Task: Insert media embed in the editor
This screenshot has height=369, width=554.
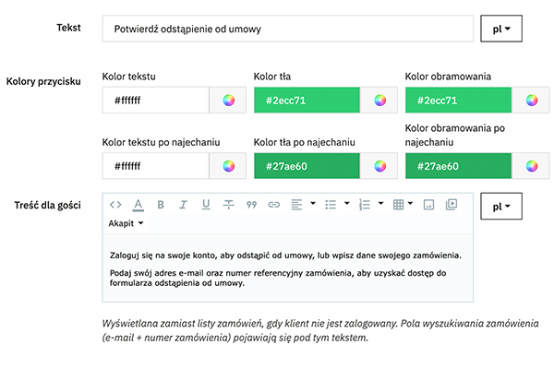Action: (x=452, y=204)
